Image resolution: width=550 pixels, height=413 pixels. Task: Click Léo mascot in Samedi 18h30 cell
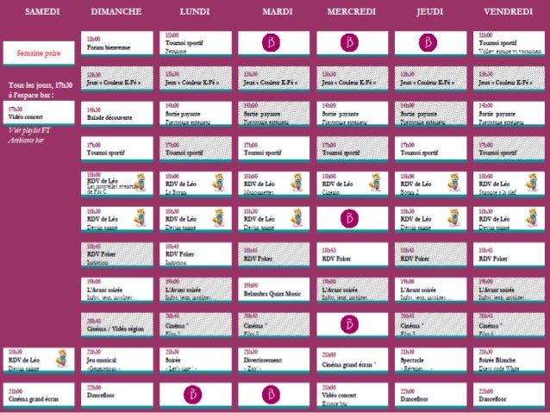click(62, 359)
